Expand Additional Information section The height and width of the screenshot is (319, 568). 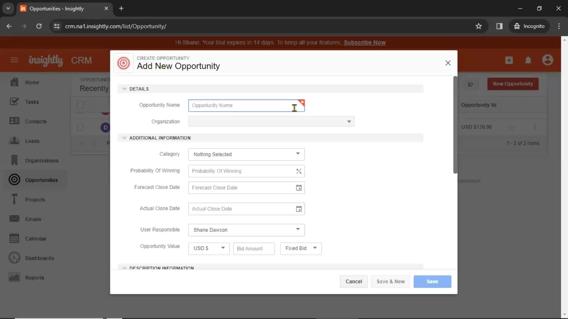125,137
